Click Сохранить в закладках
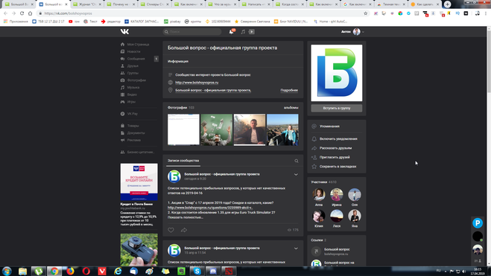Screen dimensions: 491x276 click(338, 167)
